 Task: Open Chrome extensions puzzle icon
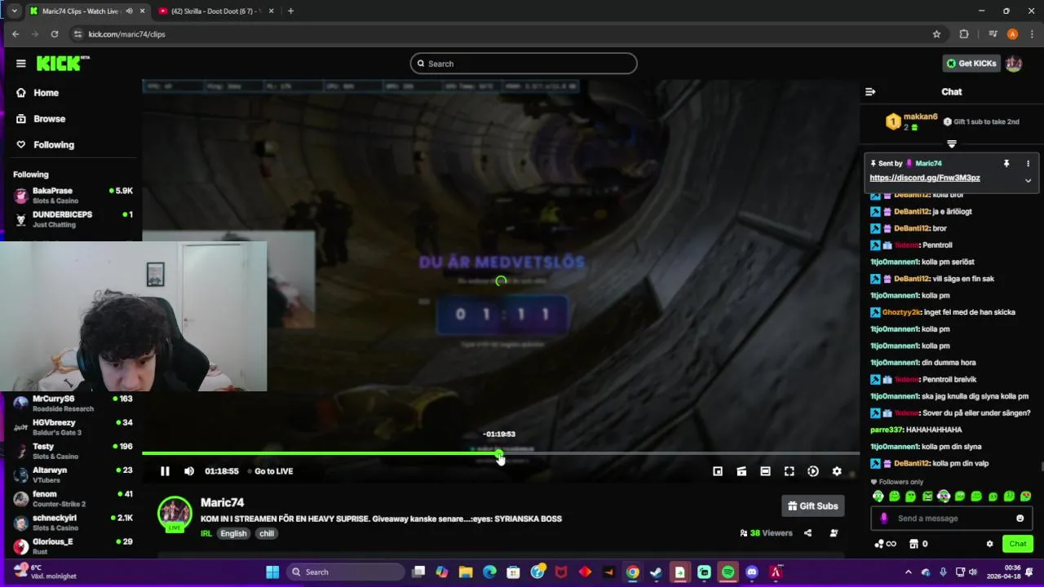coord(964,34)
